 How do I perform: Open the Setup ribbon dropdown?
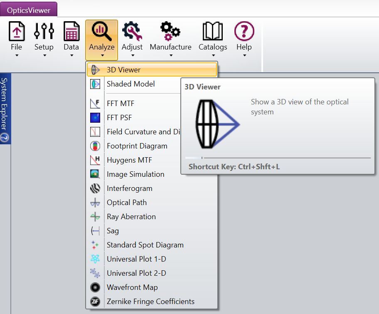click(x=44, y=55)
